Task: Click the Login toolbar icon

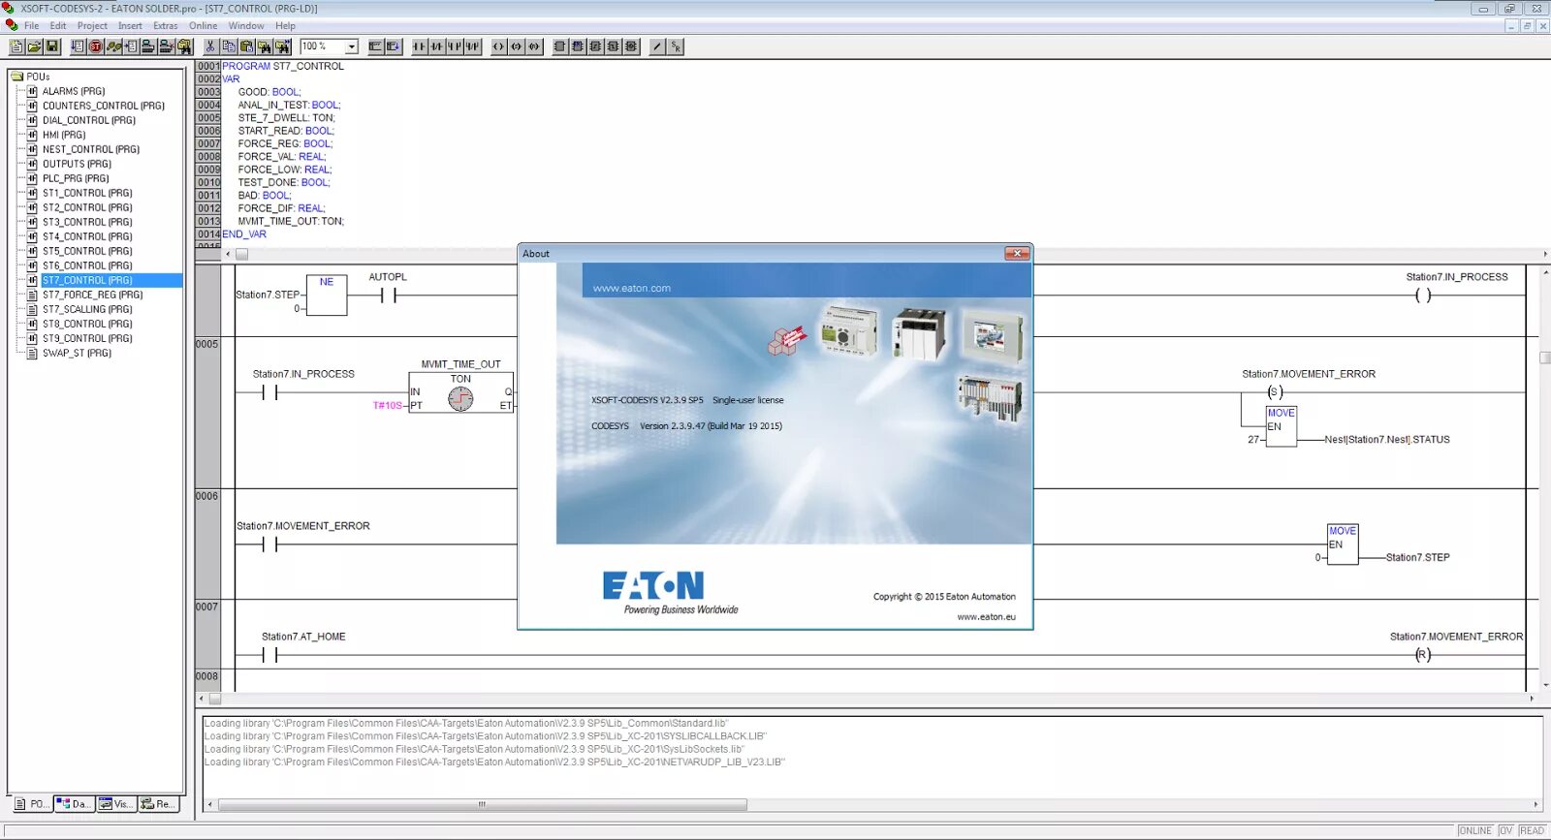Action: 148,47
